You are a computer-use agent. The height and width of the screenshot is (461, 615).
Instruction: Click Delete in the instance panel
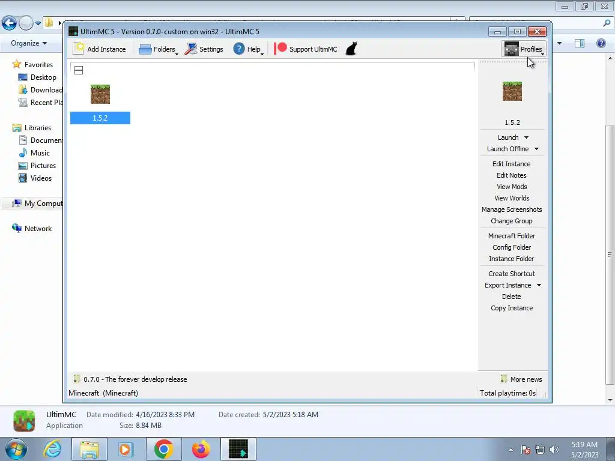tap(512, 297)
